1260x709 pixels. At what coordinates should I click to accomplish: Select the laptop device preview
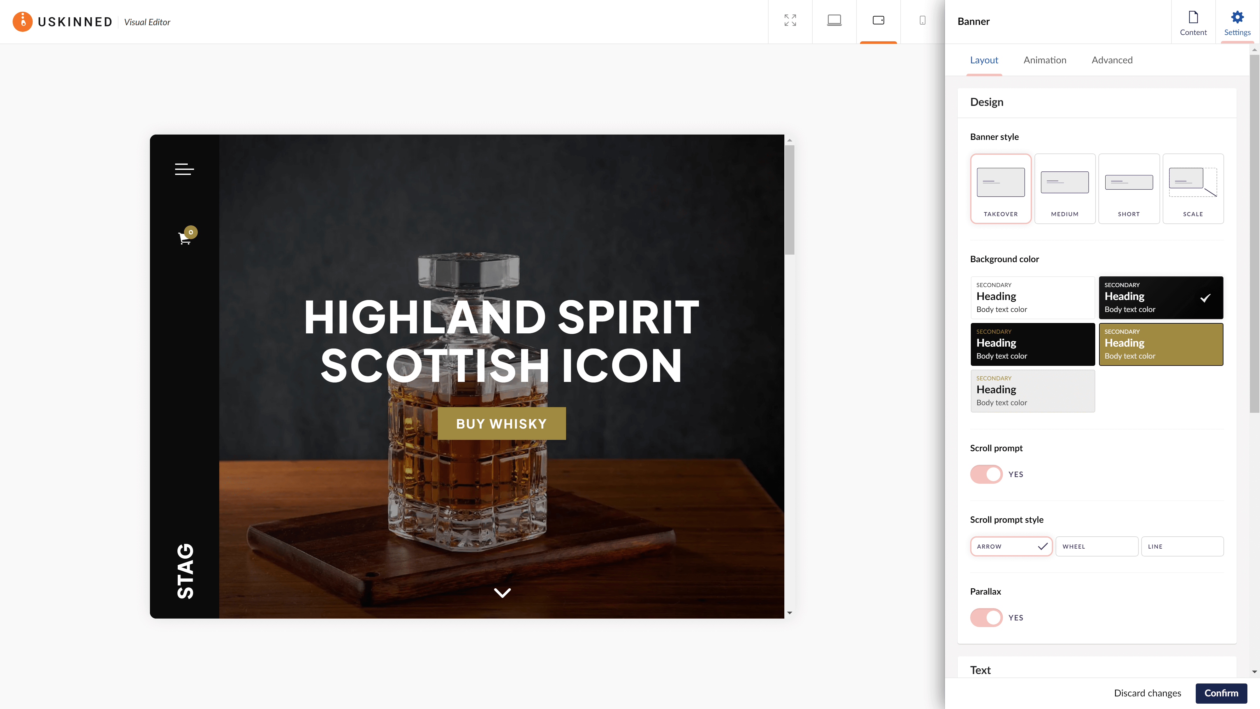point(834,20)
